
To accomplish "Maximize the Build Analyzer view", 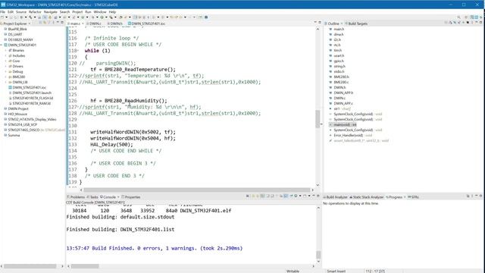I will click(481, 196).
